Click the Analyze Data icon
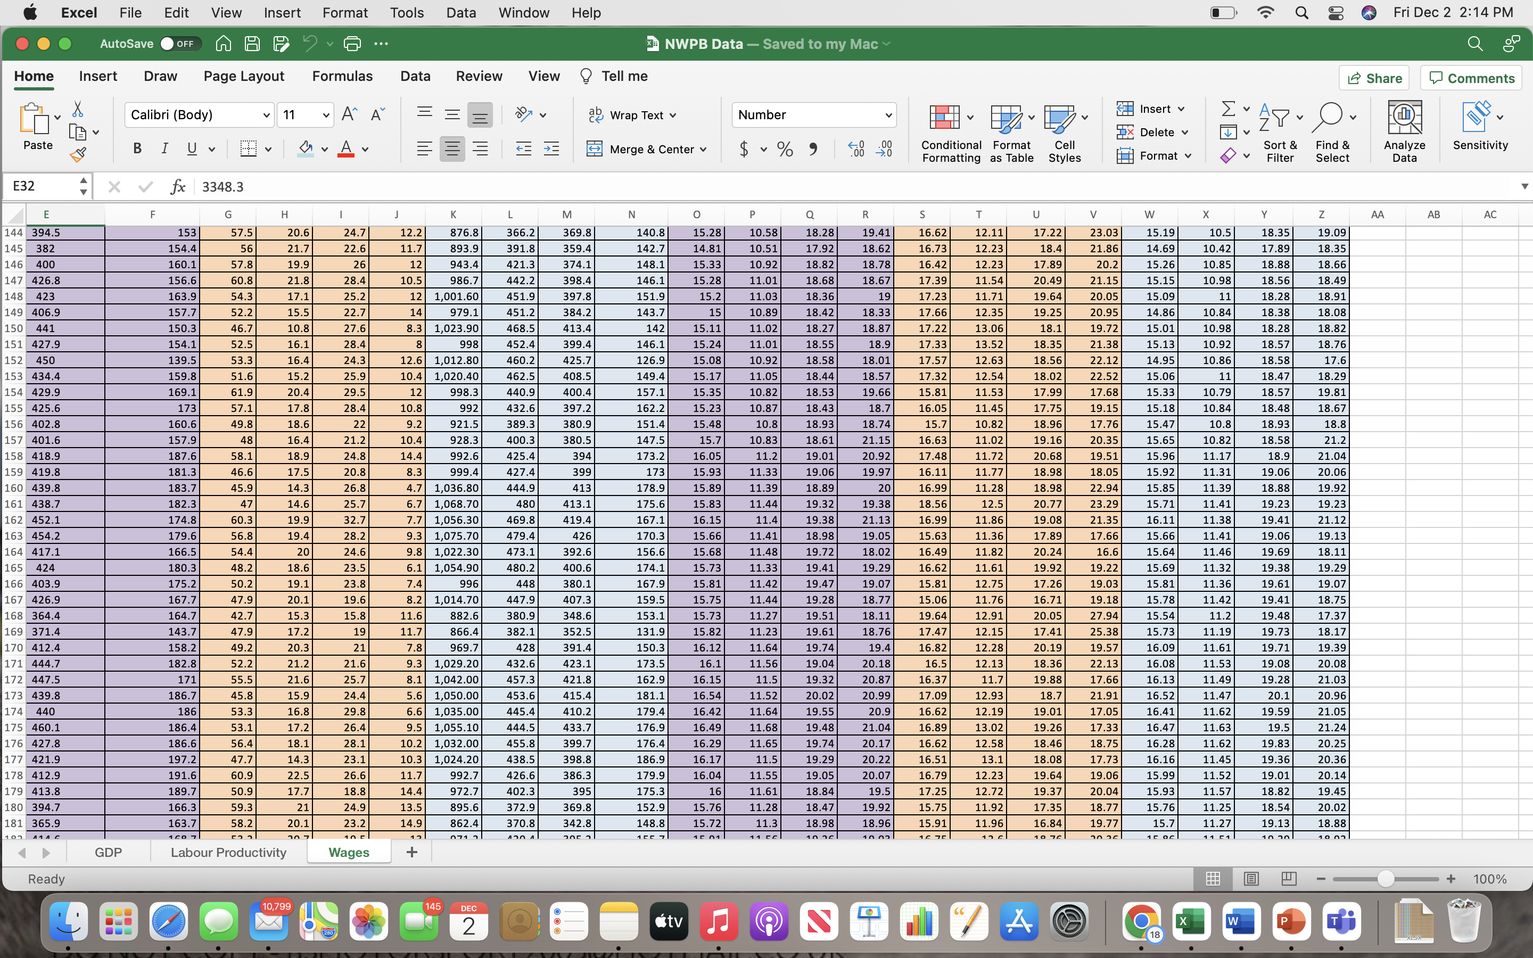1533x958 pixels. (x=1404, y=127)
